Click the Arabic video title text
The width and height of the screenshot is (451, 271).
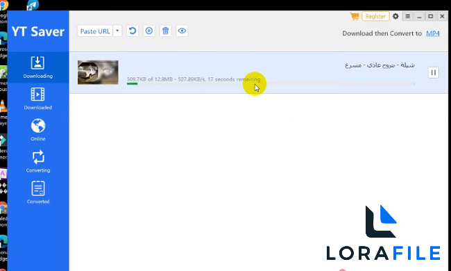[380, 65]
